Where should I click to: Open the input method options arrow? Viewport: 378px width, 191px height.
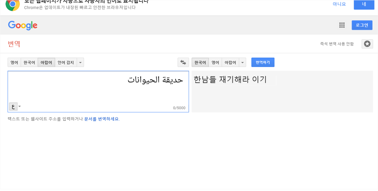(x=20, y=107)
